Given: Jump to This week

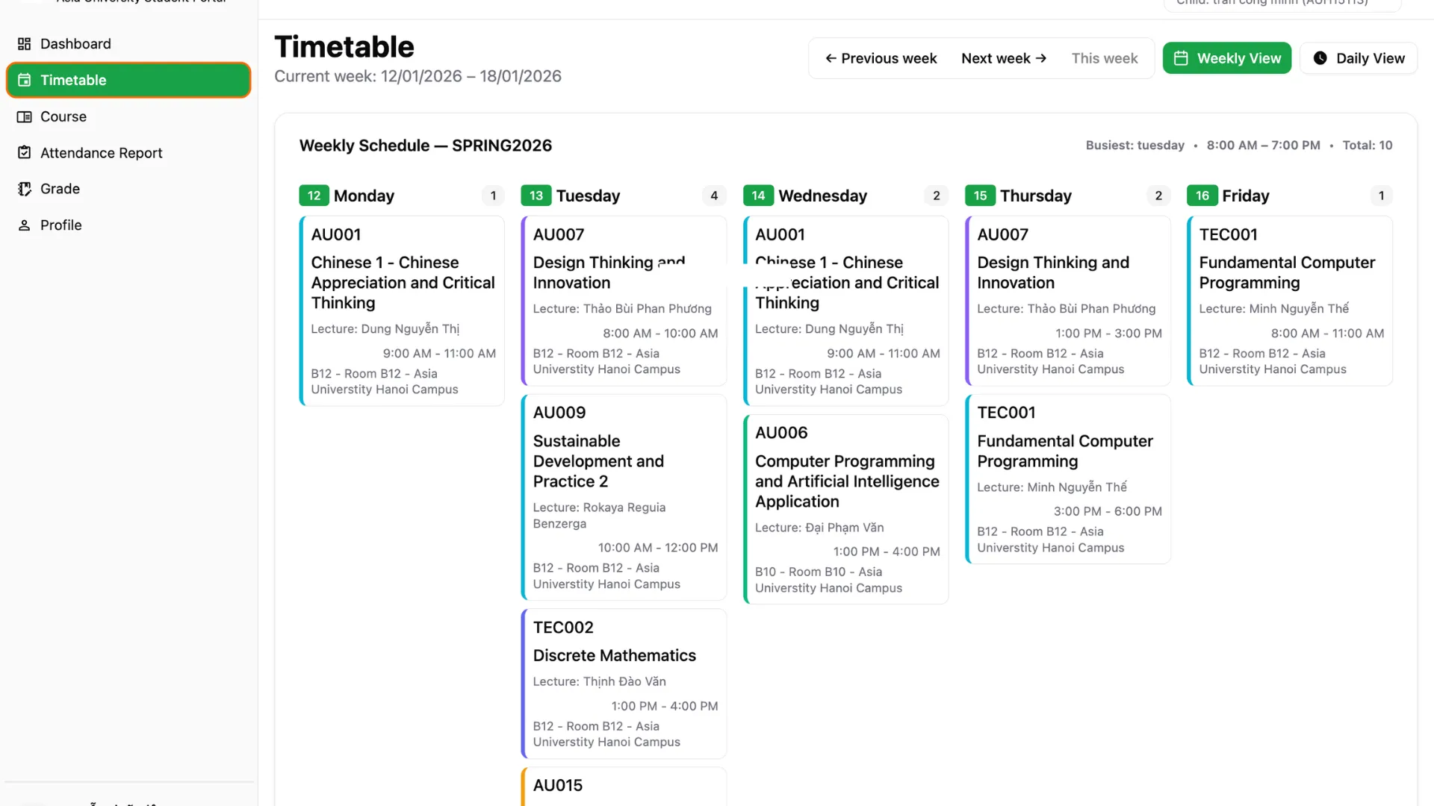Looking at the screenshot, I should point(1105,57).
